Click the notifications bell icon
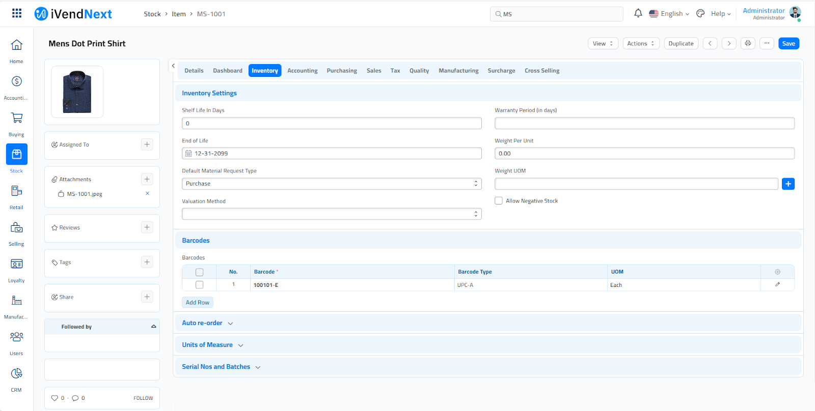The image size is (815, 411). coord(638,14)
